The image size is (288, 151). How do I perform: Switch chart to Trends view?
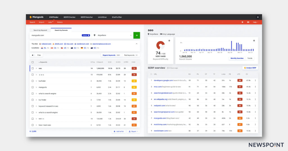[x=250, y=58]
